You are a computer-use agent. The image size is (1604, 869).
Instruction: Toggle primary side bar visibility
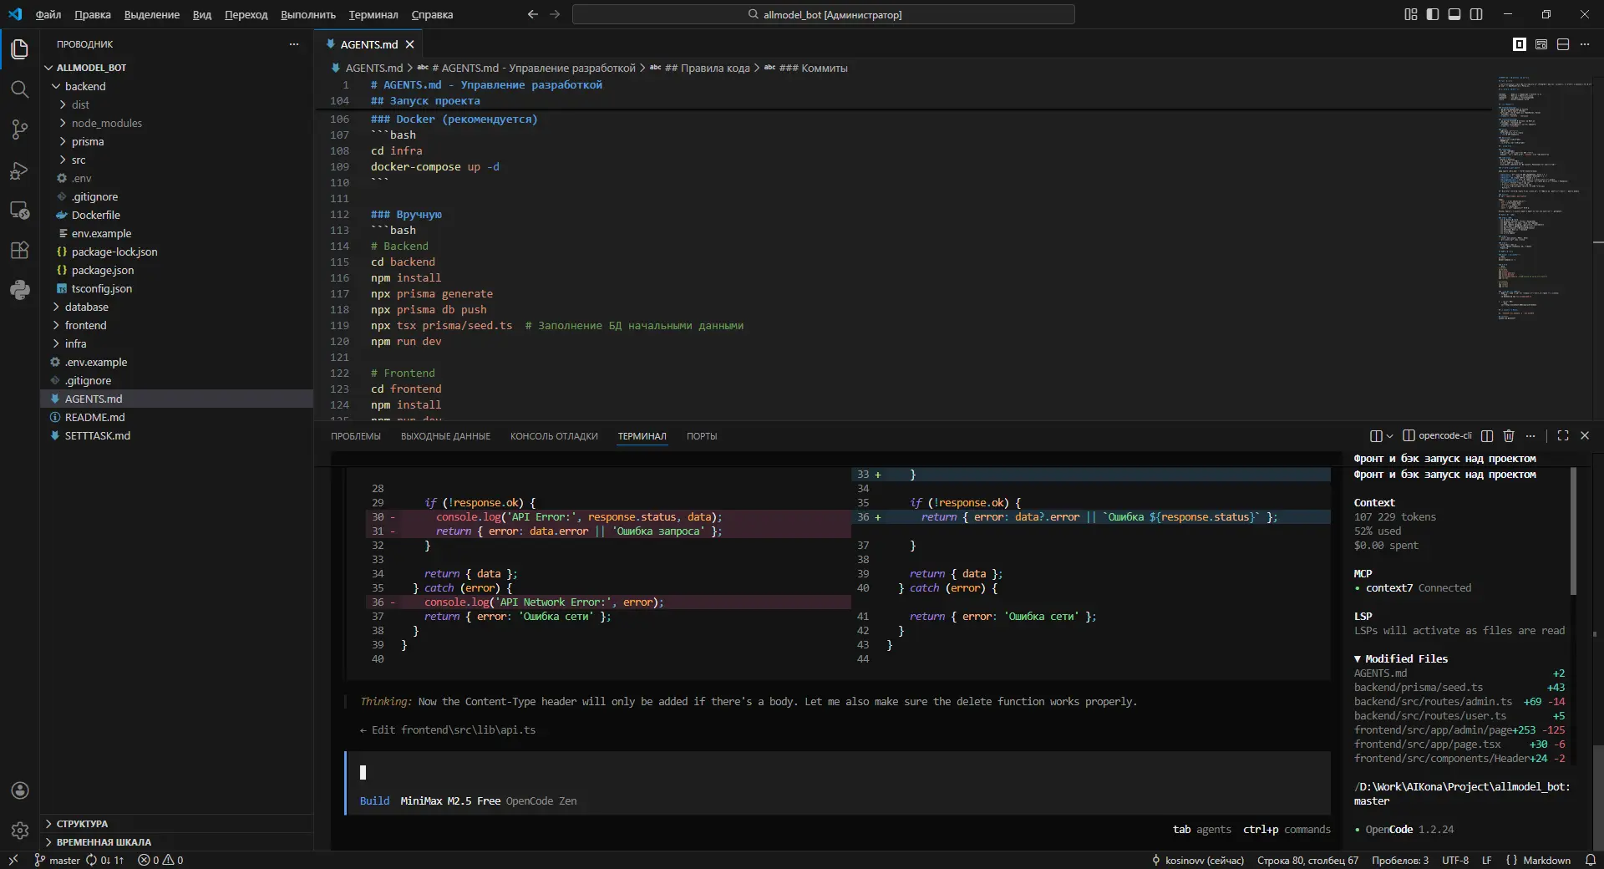[1433, 14]
